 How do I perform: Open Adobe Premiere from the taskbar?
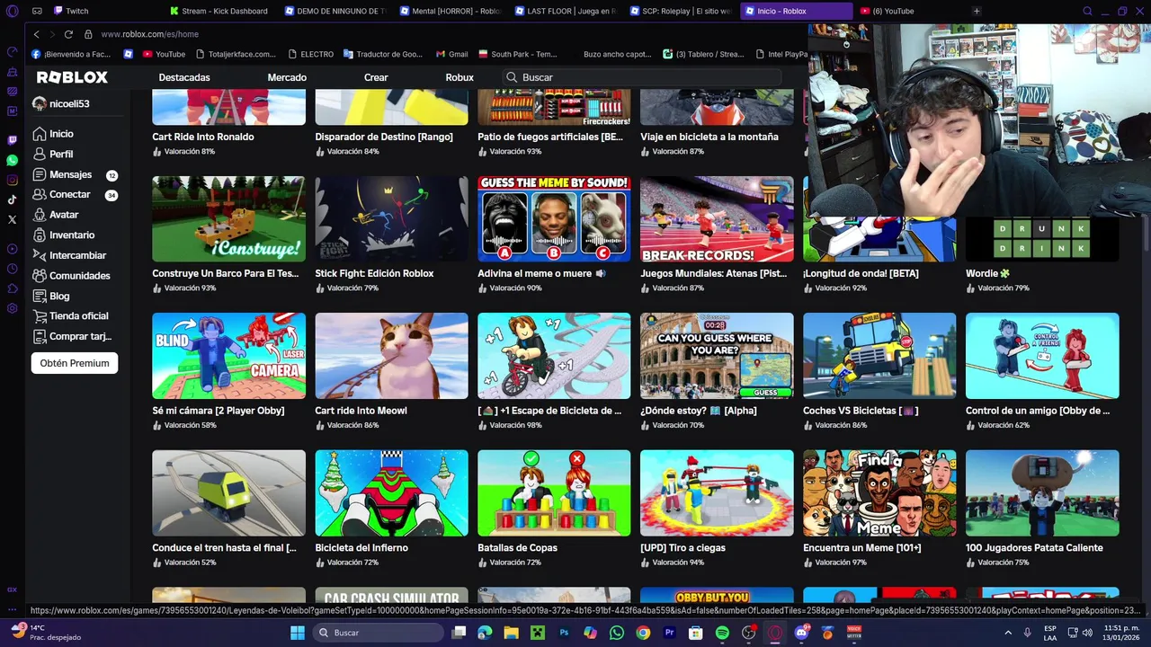(x=669, y=633)
